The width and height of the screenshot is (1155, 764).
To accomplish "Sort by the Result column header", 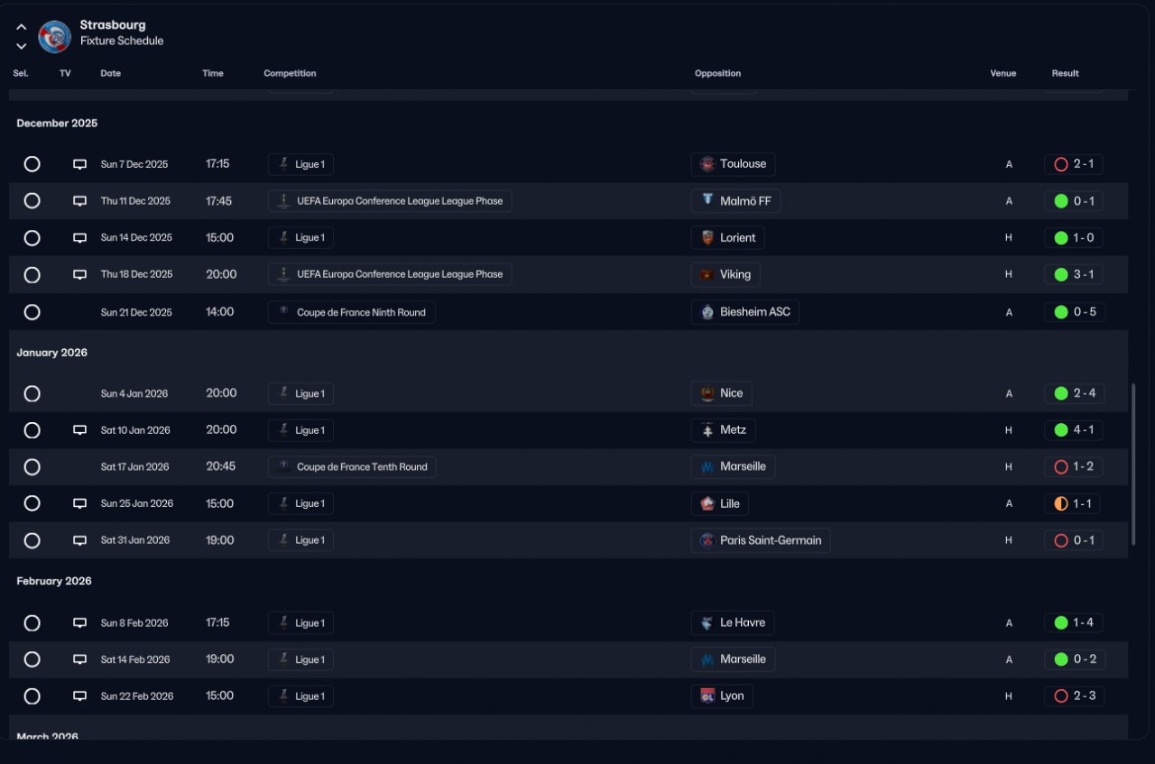I will pos(1065,74).
